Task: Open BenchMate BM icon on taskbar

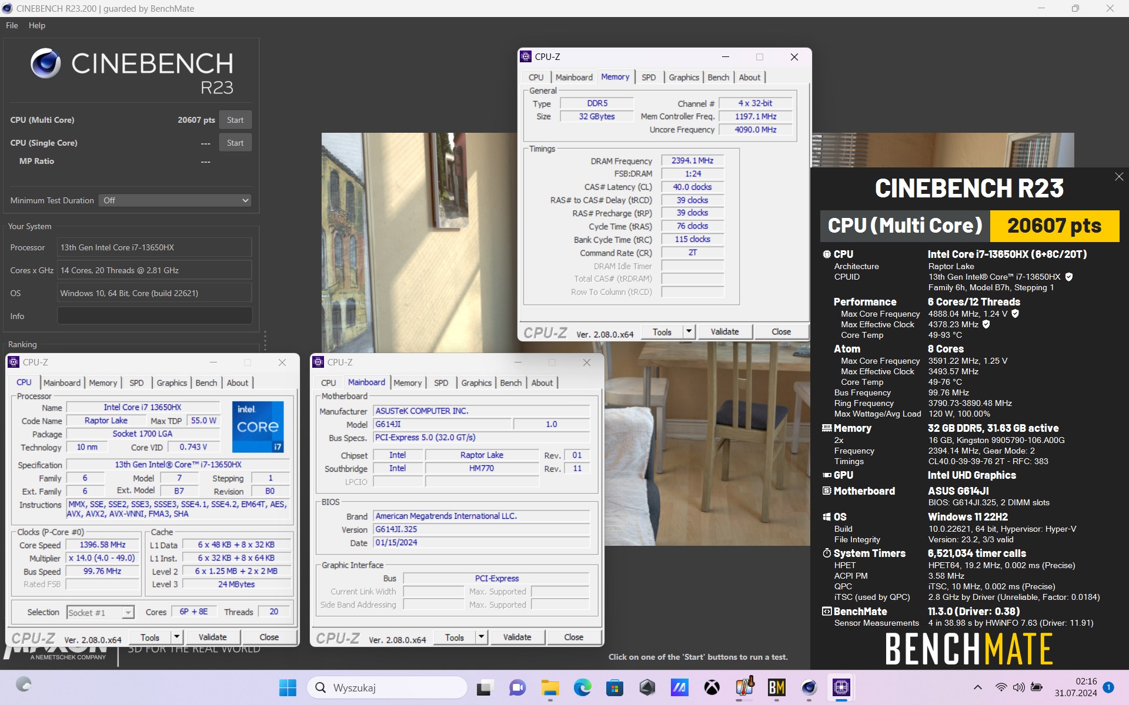Action: (777, 687)
